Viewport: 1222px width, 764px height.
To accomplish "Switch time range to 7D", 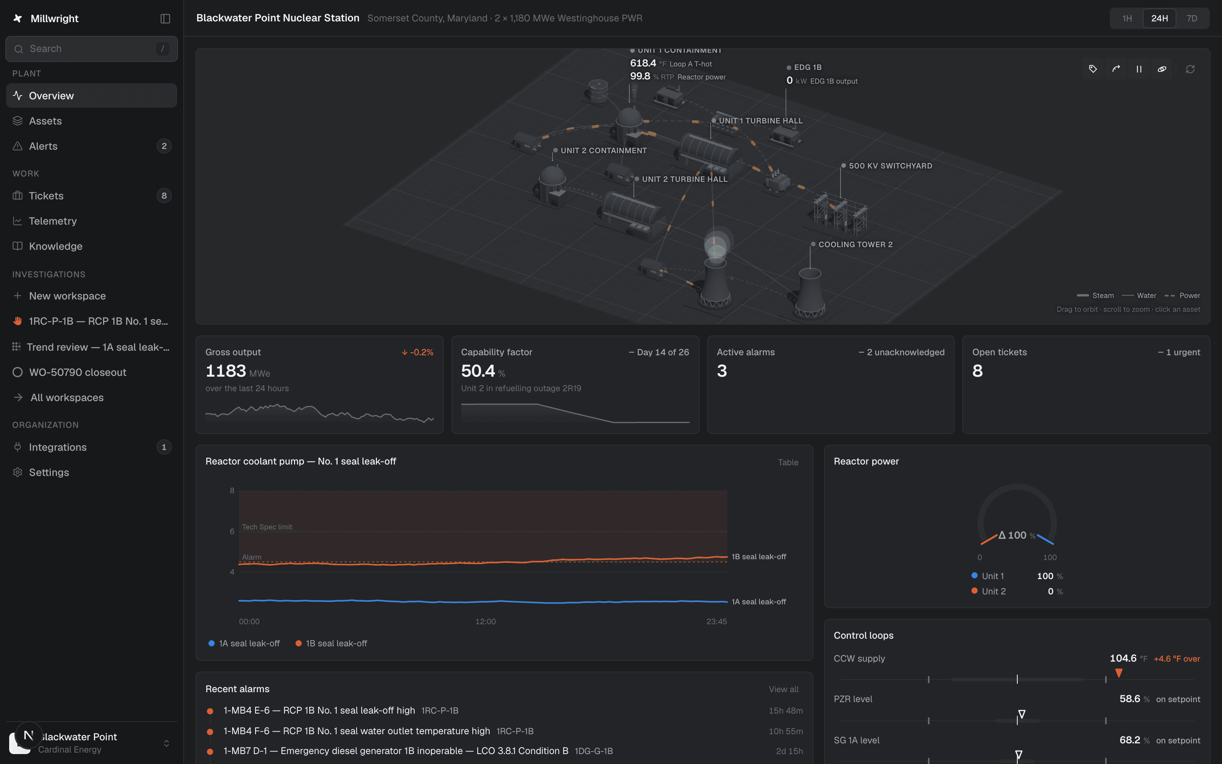I will (1192, 18).
